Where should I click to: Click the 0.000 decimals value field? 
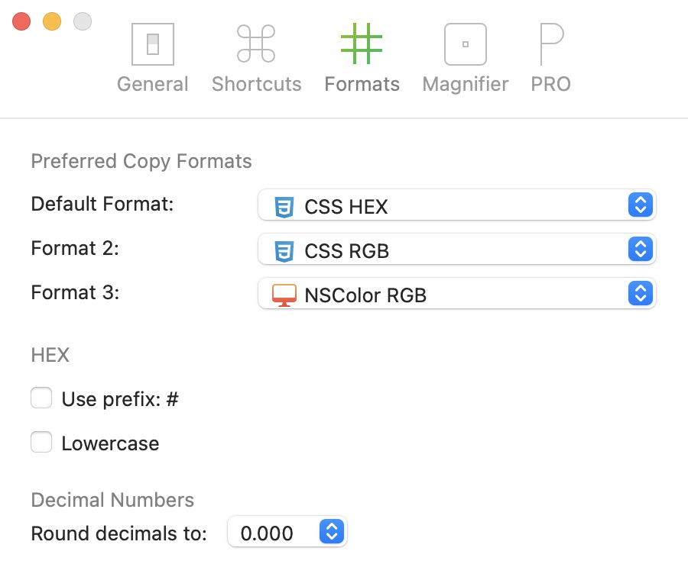[x=268, y=533]
